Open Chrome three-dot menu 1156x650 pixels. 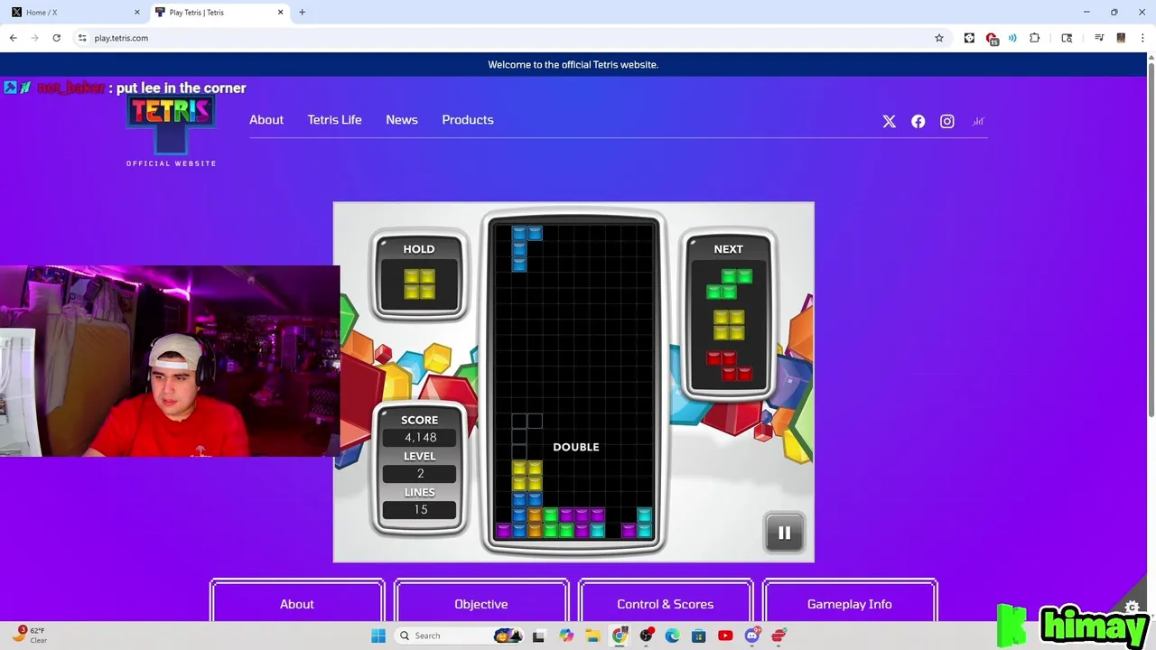1142,38
